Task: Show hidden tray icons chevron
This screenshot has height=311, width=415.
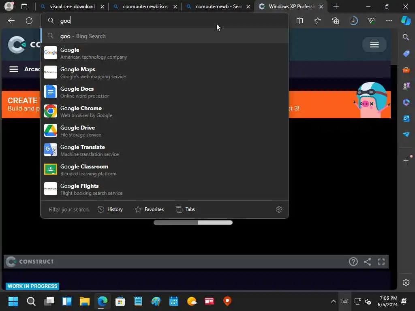Action: point(334,301)
